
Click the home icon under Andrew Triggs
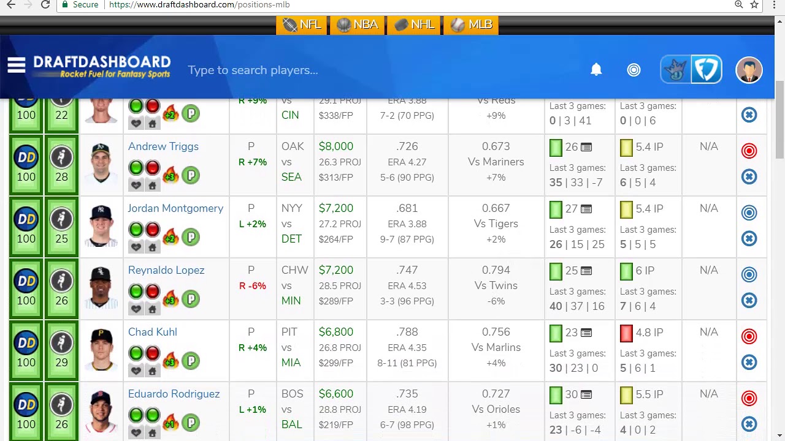(x=152, y=185)
